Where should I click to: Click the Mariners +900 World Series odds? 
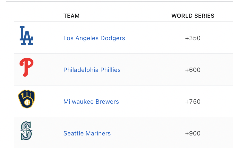193,133
